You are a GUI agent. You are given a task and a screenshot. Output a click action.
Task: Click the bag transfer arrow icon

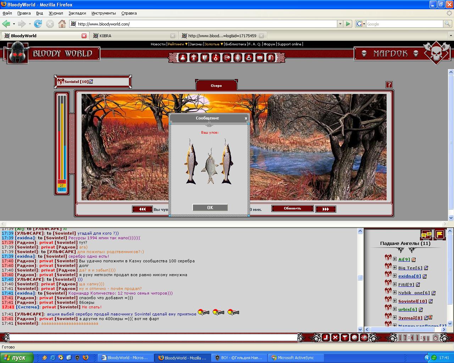click(249, 57)
